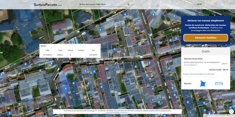
Task: Click the geolocation crosshair button
Action: pos(231,112)
